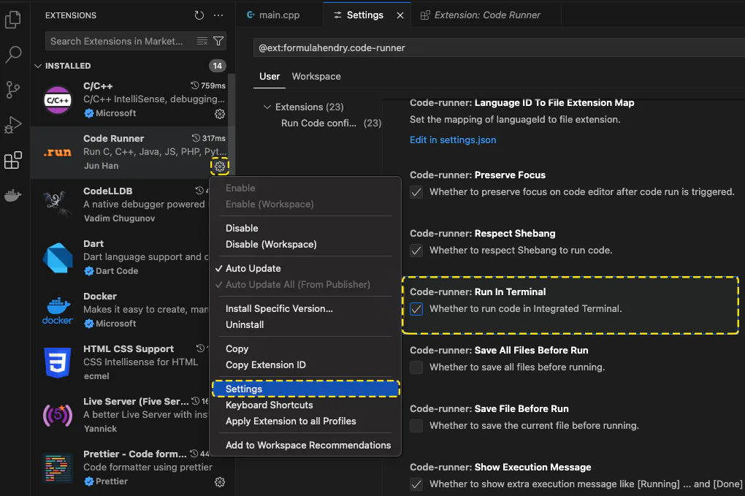Open Live Server (Five Server) title
Viewport: 745px width, 496px height.
(x=136, y=402)
